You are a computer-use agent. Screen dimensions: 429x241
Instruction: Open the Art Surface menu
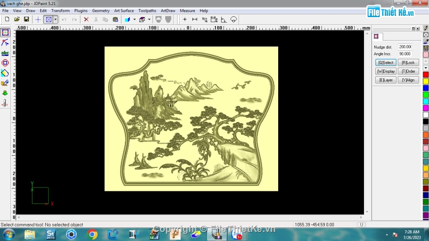124,11
